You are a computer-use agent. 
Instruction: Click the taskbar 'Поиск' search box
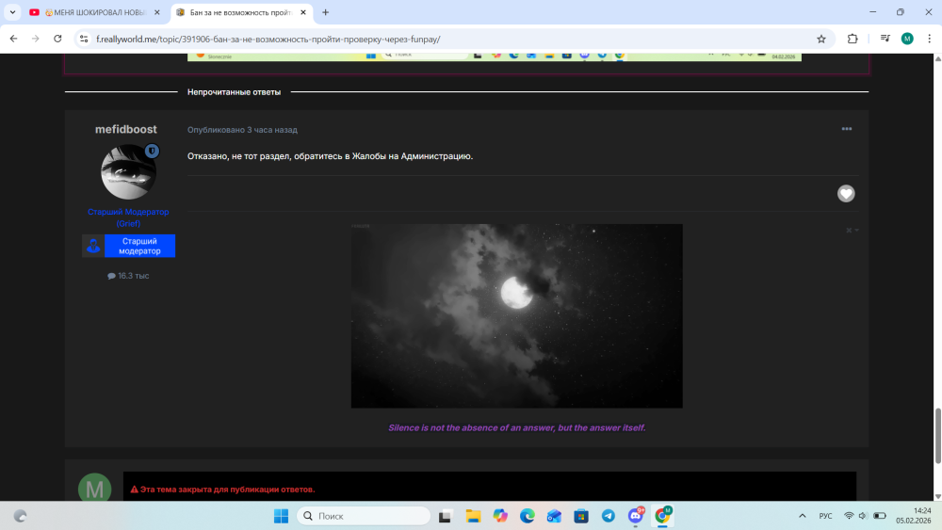(x=364, y=516)
